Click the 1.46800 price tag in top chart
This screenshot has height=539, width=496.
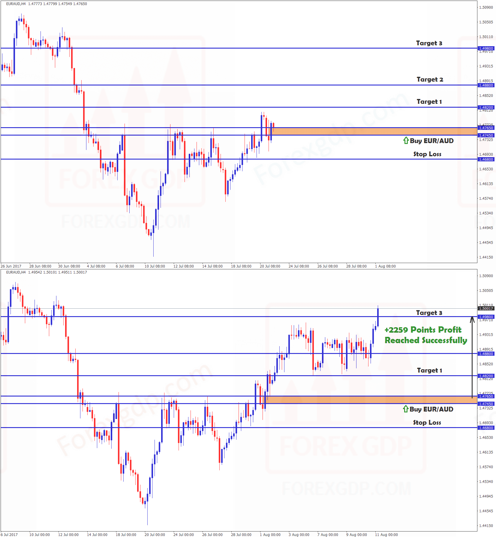click(486, 159)
